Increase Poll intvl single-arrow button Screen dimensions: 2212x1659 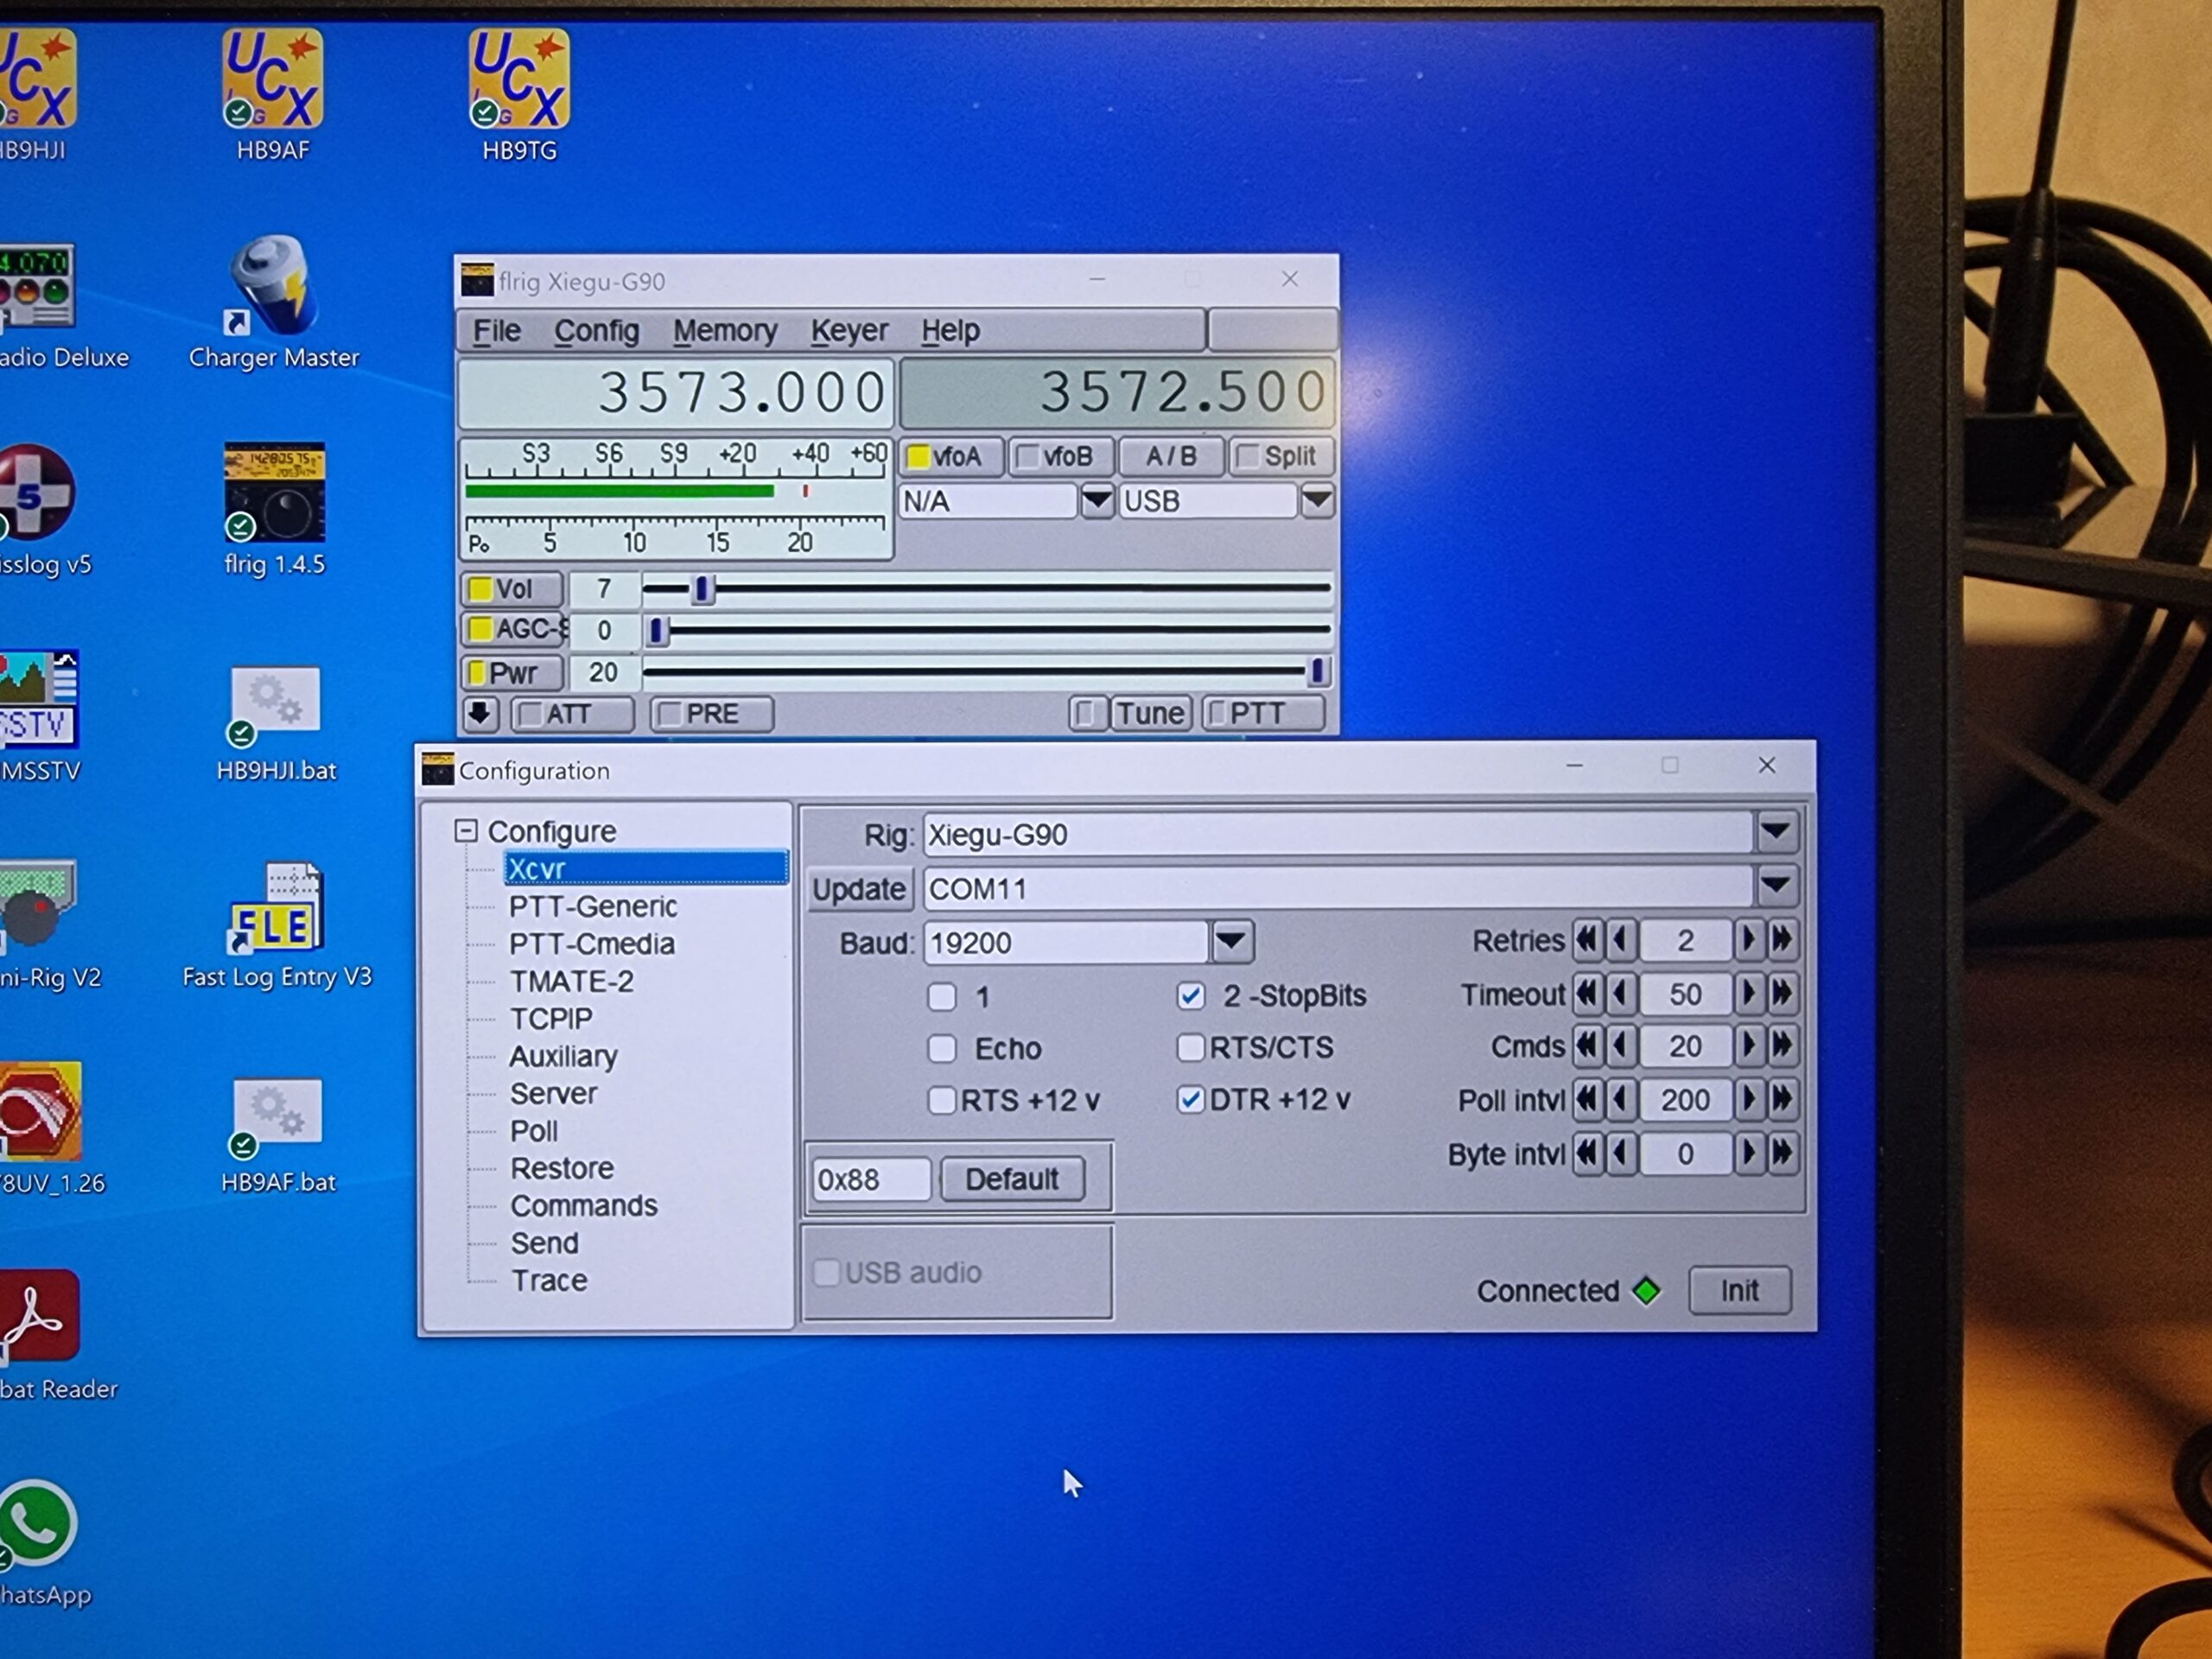1748,1100
